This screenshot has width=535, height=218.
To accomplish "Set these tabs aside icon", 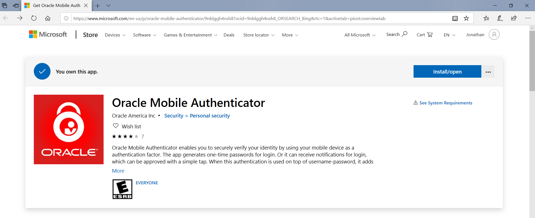I will click(16, 5).
